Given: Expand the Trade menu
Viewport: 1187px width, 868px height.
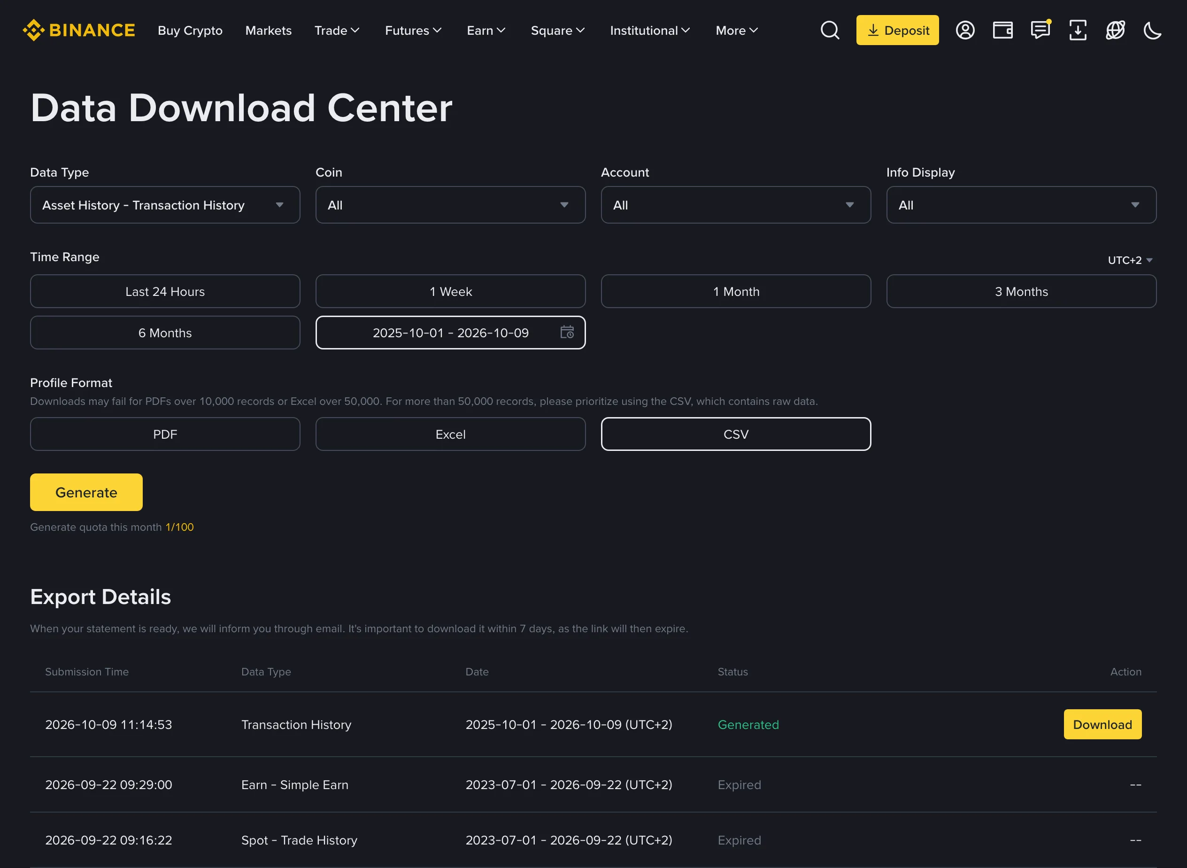Looking at the screenshot, I should pos(337,31).
